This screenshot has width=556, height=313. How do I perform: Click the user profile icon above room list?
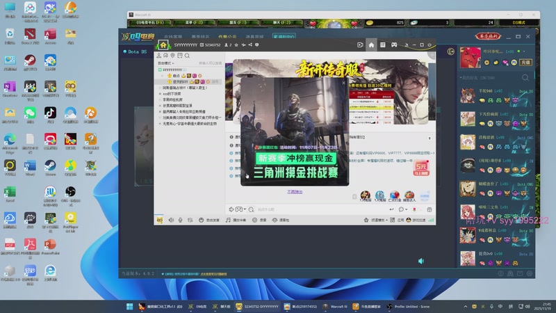159,56
